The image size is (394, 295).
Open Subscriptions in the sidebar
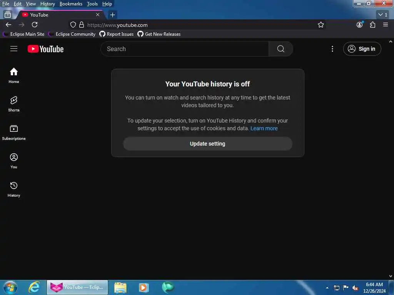tap(14, 133)
